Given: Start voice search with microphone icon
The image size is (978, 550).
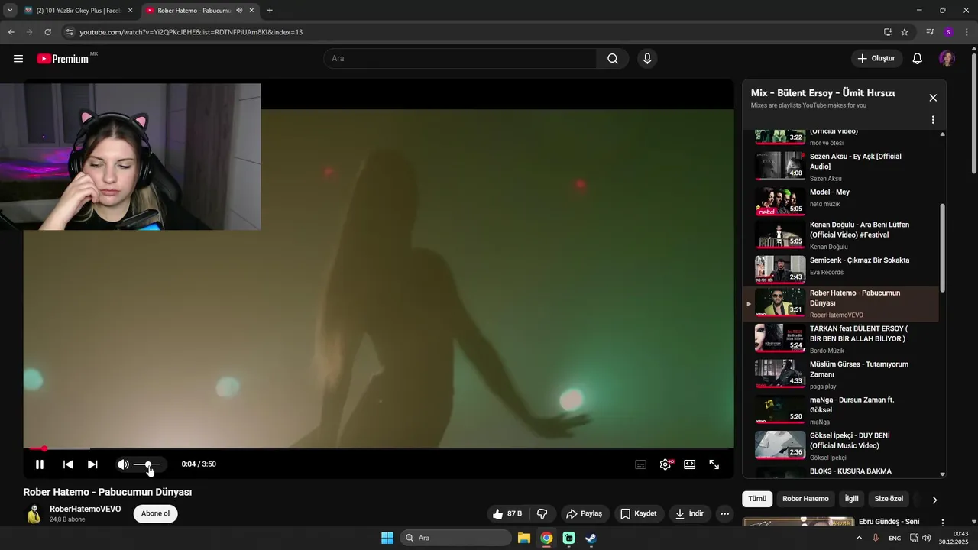Looking at the screenshot, I should (647, 59).
